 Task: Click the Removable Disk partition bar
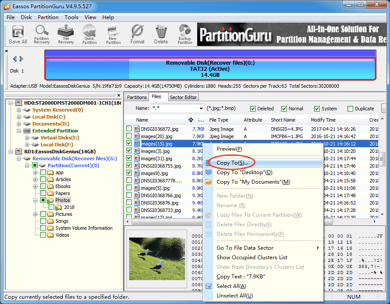210,69
